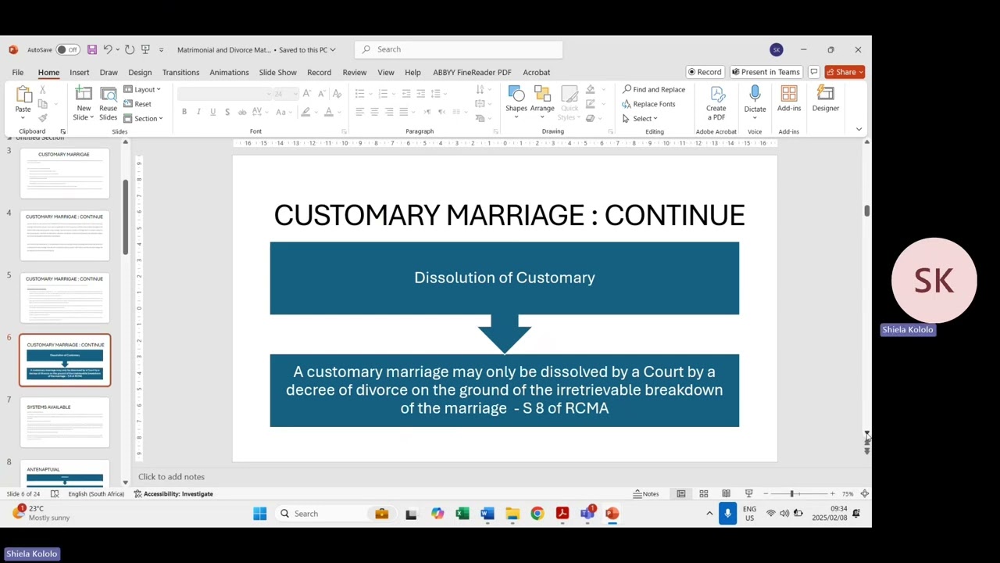Open the Add-ins button
This screenshot has height=563, width=1000.
click(789, 99)
